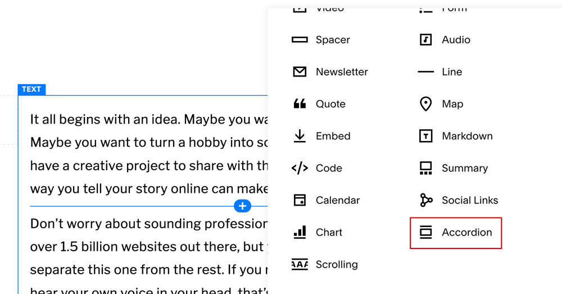Click the Accordion block icon
Viewport: 562px width, 294px height.
[x=425, y=232]
